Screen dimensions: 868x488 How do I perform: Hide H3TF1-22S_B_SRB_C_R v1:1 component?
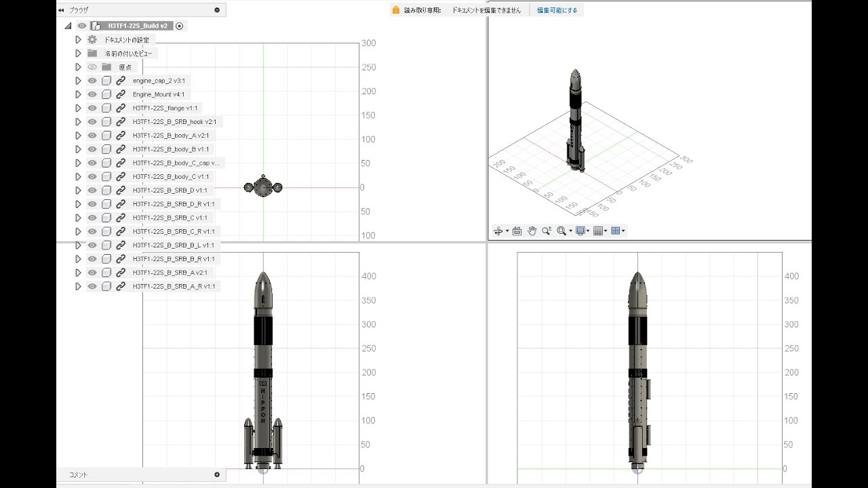92,231
